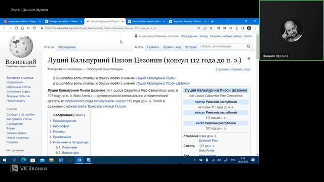
Task: Click легат link in infobox
Action: [200, 123]
